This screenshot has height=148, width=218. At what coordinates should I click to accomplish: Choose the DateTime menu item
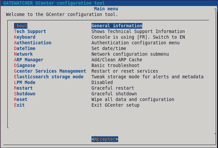point(25,48)
